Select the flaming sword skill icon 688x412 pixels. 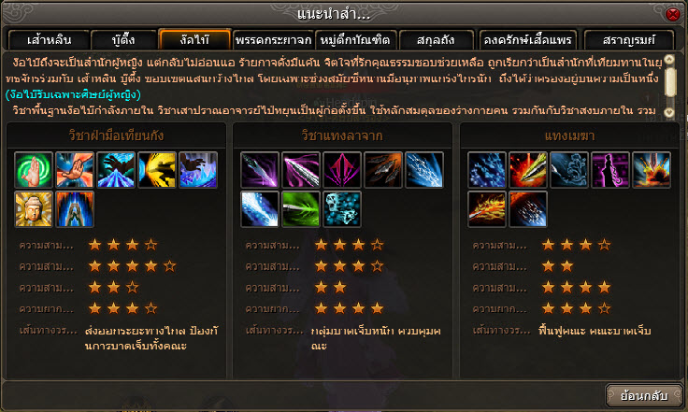click(487, 209)
